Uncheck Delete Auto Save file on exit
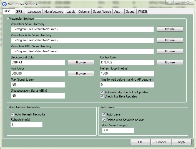Screen dimensions: 196x149 104,120
